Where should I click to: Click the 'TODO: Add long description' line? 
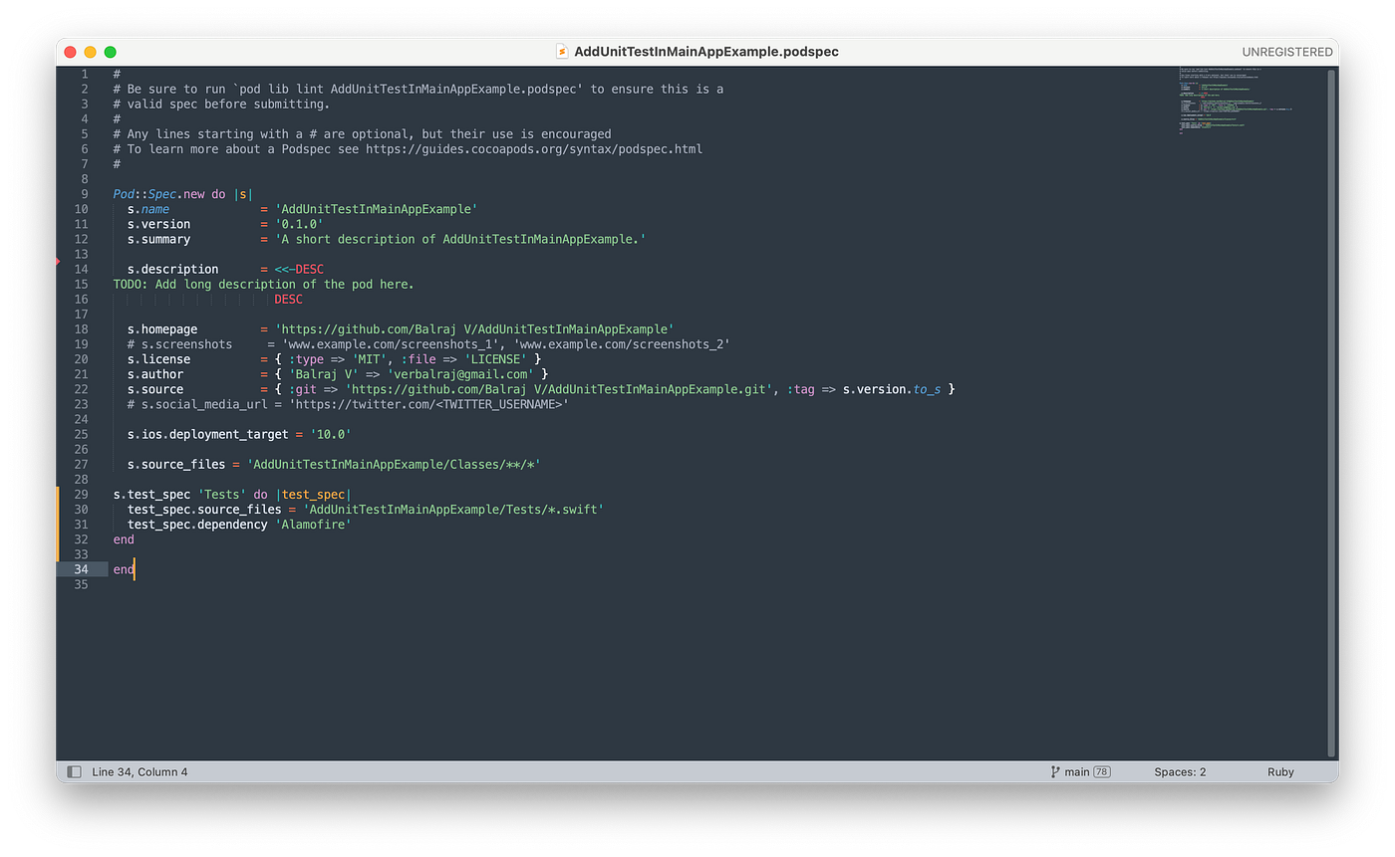point(263,284)
